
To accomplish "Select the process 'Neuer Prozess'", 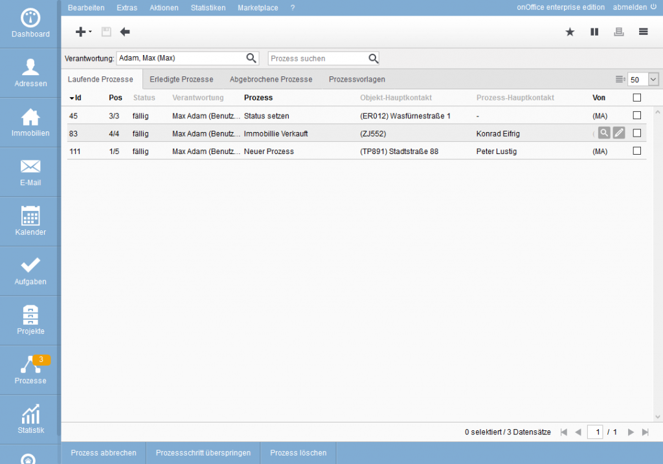I will click(269, 151).
